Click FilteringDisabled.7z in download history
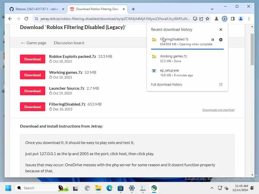Viewport: 259px width, 194px height. click(x=174, y=39)
